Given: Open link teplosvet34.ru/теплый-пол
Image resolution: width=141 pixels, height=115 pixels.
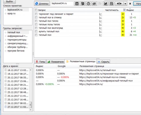Looking at the screenshot, I should (x=97, y=70).
